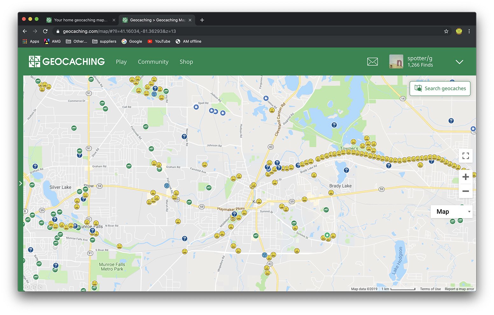The image size is (494, 315).
Task: Click the YouTube bookmark icon
Action: coord(150,41)
